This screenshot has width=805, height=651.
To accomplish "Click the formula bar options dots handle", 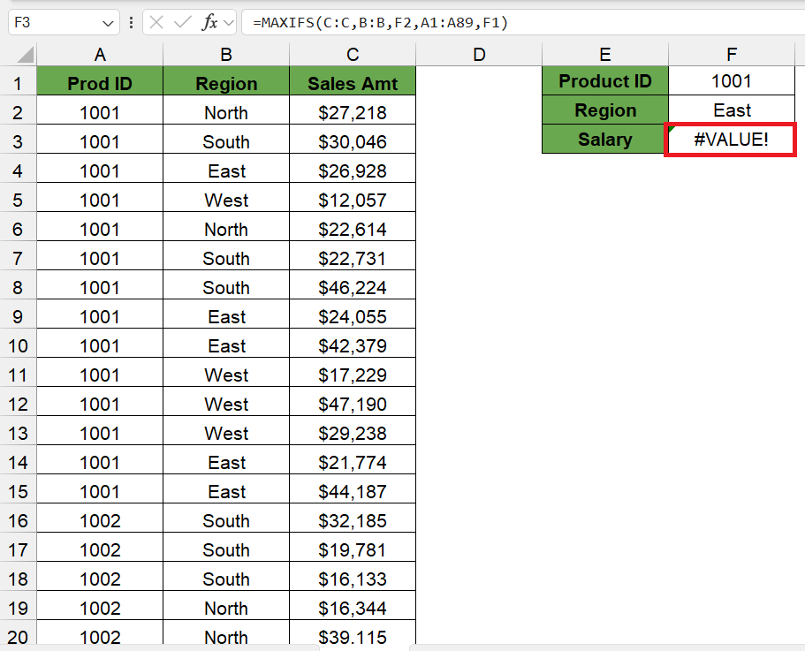I will pos(132,23).
